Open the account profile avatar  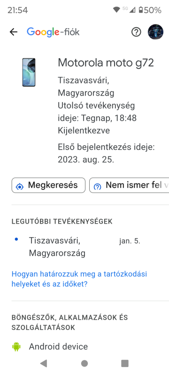click(x=155, y=32)
